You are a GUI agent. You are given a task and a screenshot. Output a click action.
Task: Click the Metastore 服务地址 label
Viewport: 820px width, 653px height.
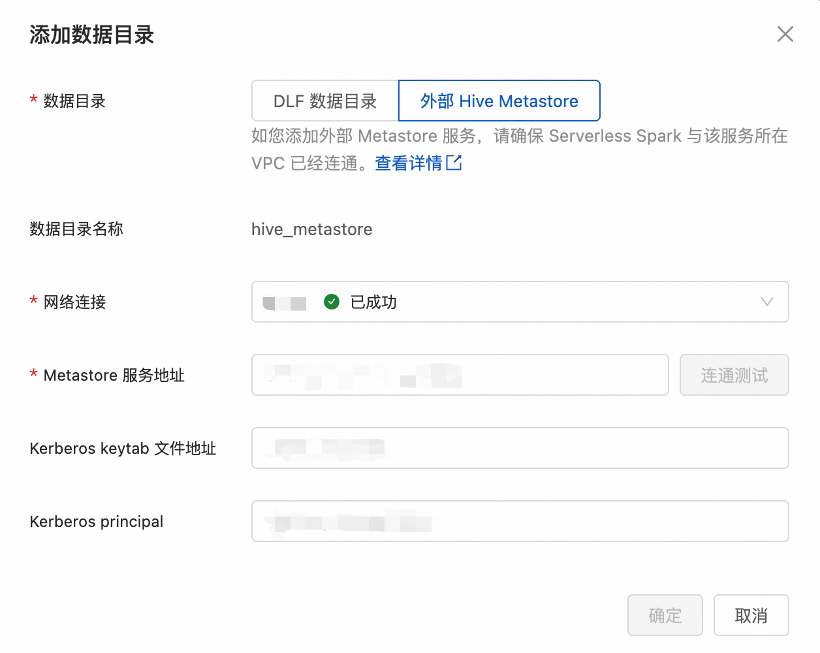[x=114, y=375]
